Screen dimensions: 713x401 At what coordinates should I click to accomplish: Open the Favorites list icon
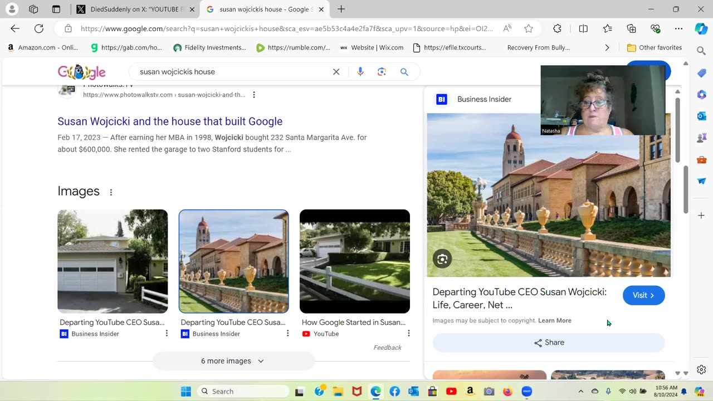point(608,28)
